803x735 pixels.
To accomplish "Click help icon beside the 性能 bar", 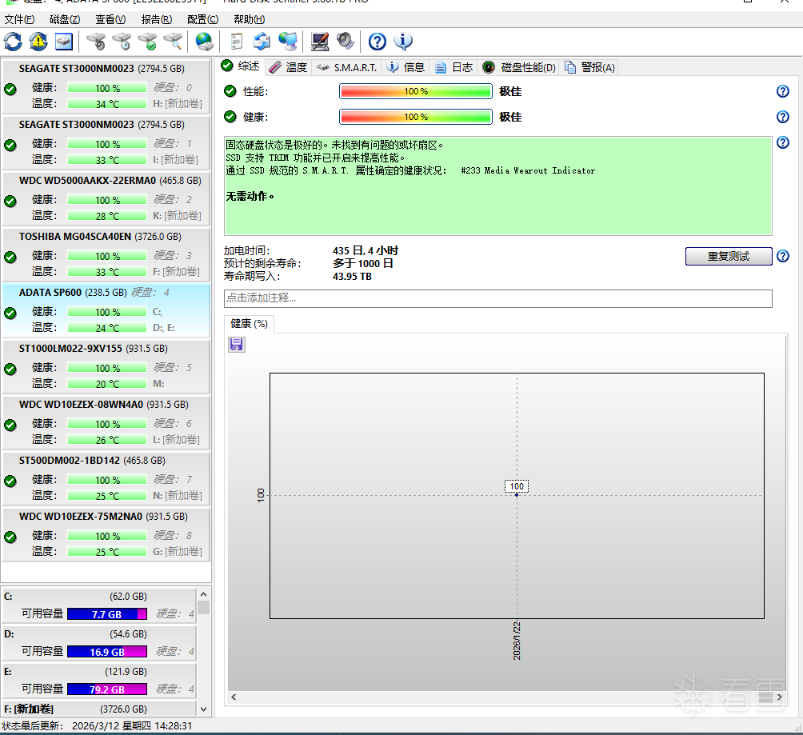I will click(x=783, y=92).
